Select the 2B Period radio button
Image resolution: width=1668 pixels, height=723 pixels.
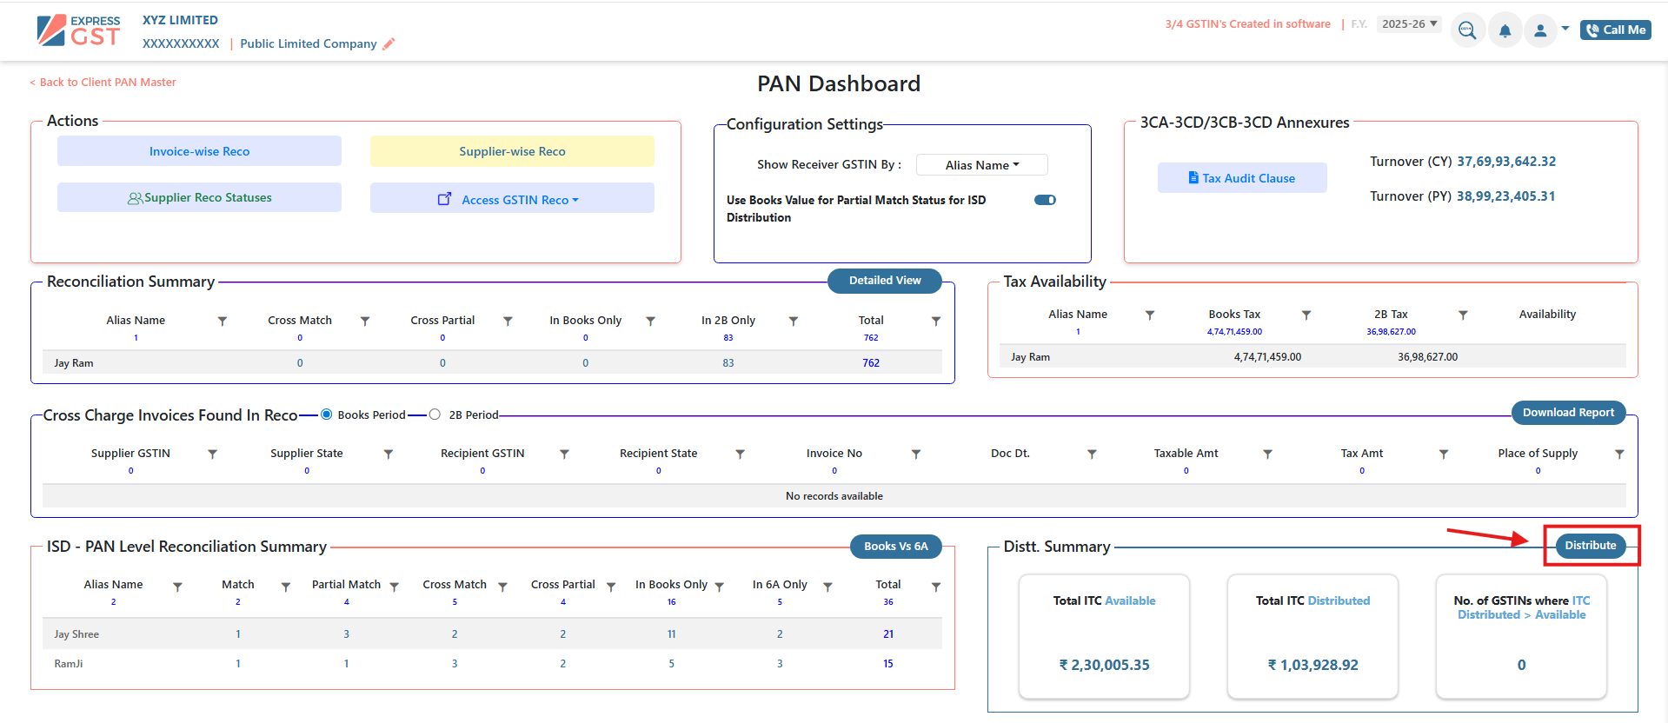tap(435, 415)
